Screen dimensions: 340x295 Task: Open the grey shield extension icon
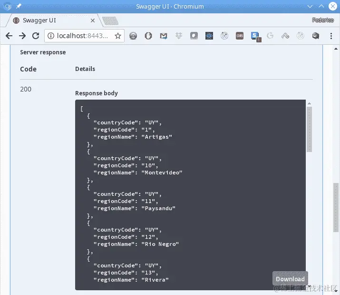pos(194,36)
